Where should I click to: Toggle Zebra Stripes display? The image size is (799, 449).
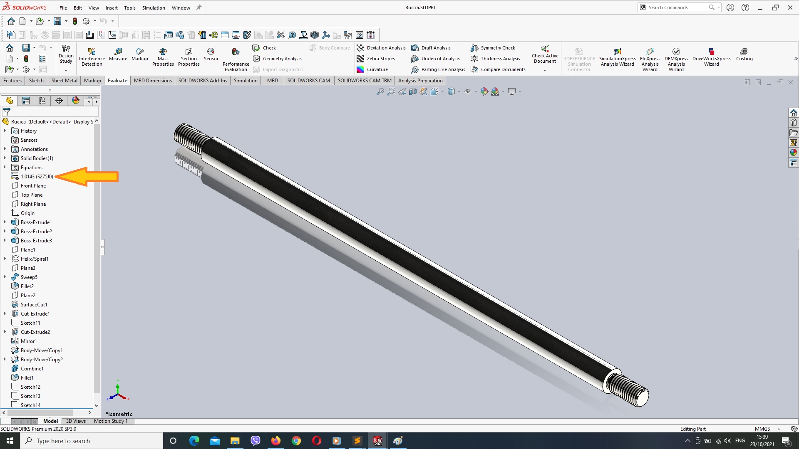[376, 59]
